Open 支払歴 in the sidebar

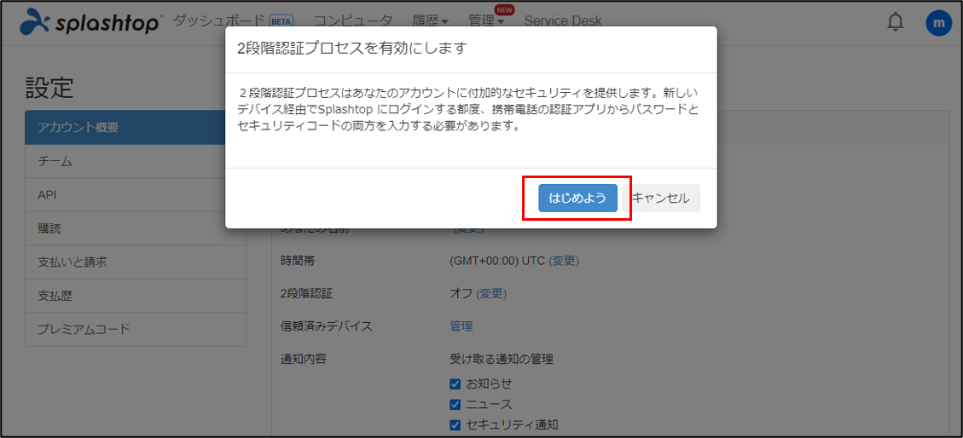(135, 296)
